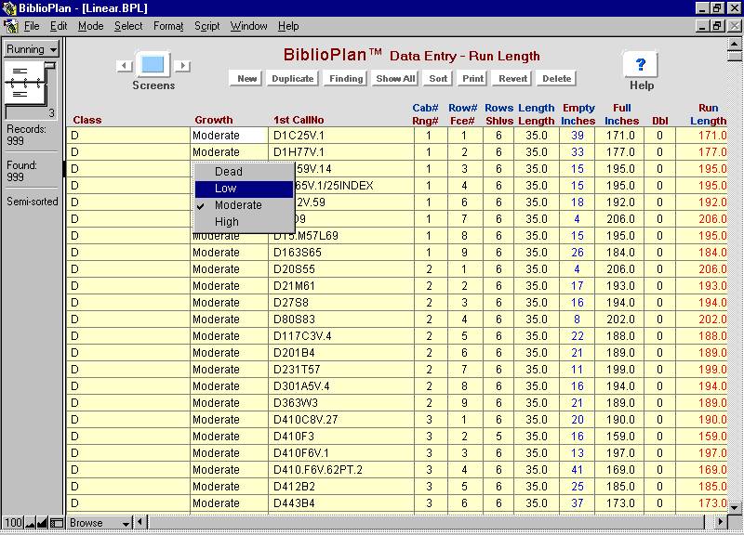Select call number D231T57
This screenshot has width=744, height=535.
click(x=297, y=370)
